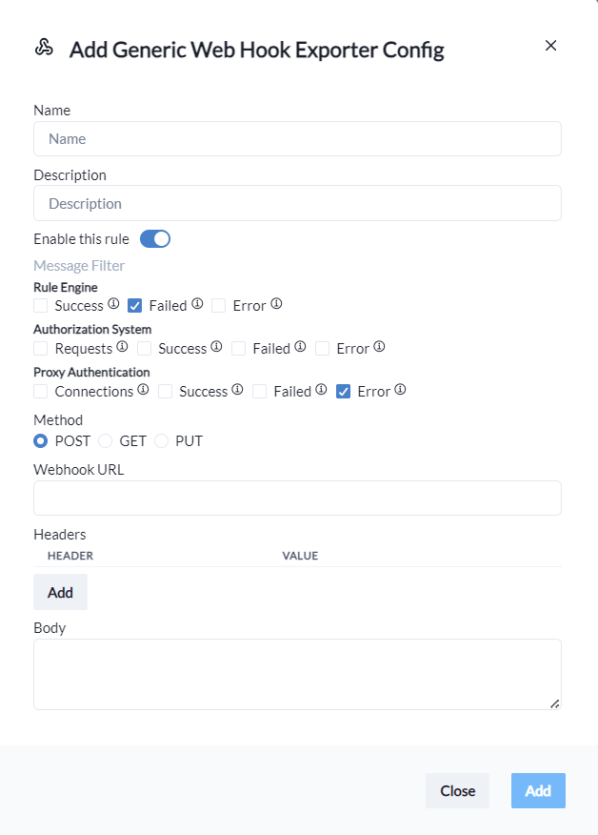Screen dimensions: 598x835
Task: Click info icon next to Rule Engine Success
Action: [113, 305]
